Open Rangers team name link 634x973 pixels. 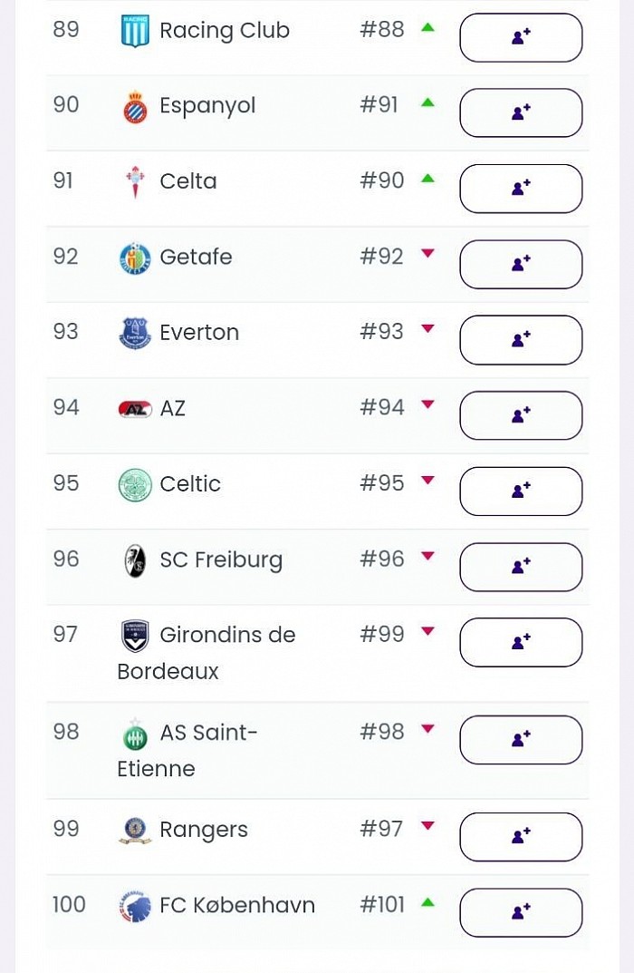pos(203,831)
